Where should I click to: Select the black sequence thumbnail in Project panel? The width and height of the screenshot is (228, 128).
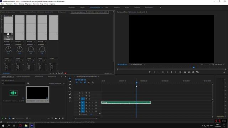37,93
